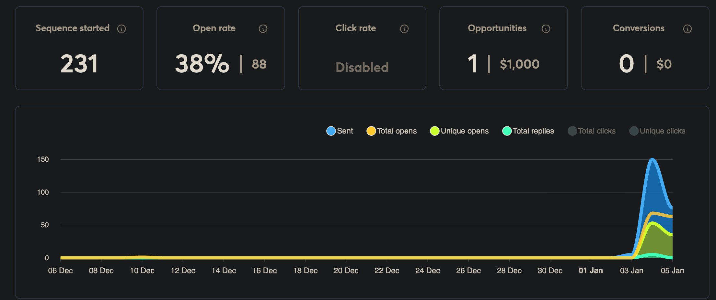
Task: Click the Sent peak on the chart
Action: [x=652, y=159]
